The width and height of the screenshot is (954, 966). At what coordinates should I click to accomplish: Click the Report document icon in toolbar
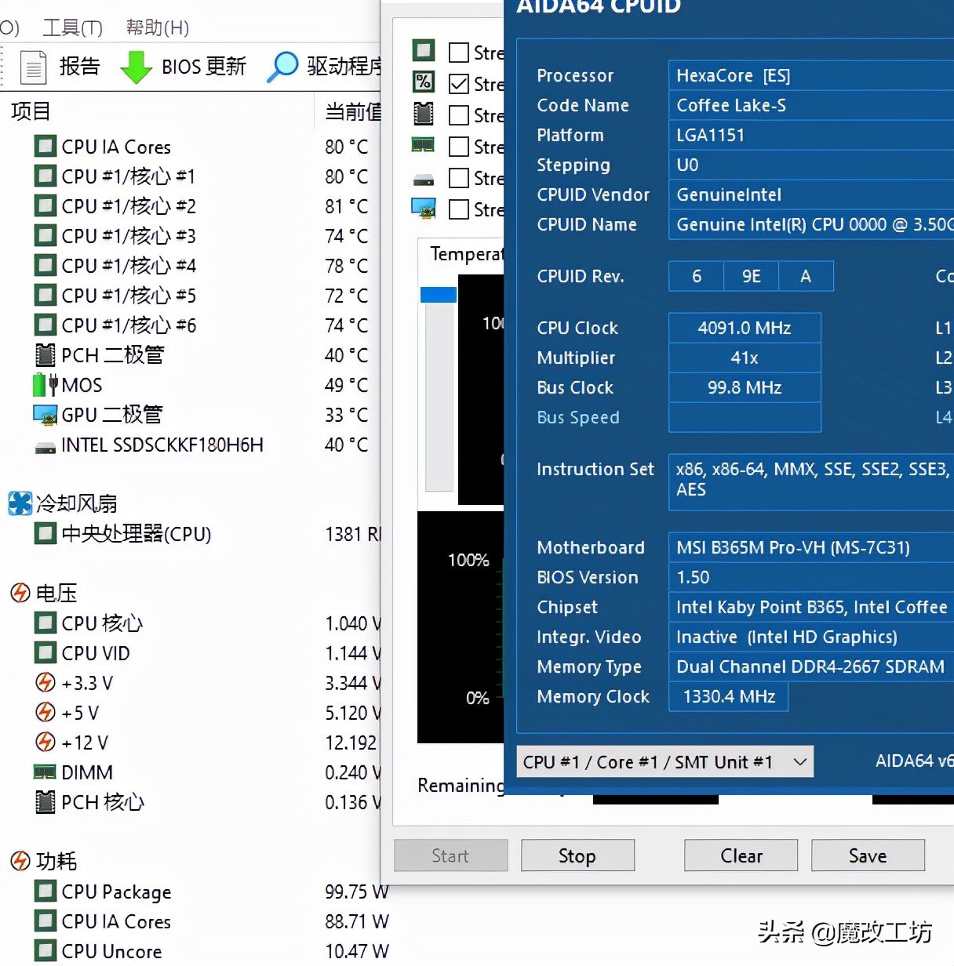pos(33,67)
